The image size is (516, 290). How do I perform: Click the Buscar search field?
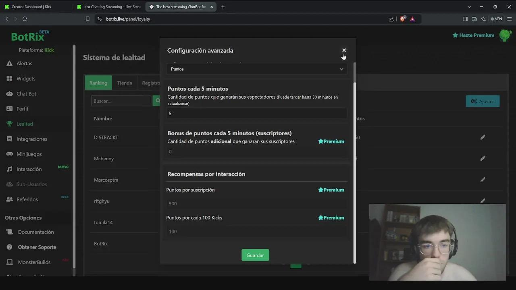click(121, 101)
